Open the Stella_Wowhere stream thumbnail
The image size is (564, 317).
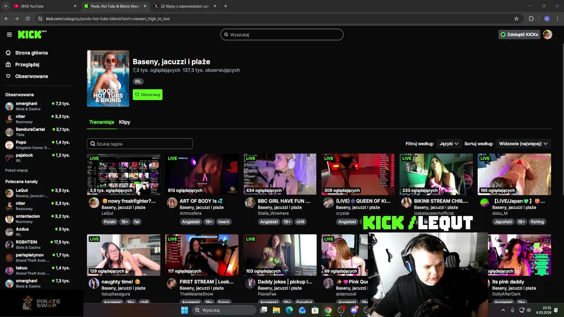pyautogui.click(x=280, y=174)
